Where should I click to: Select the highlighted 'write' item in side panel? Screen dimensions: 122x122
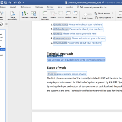point(3,49)
